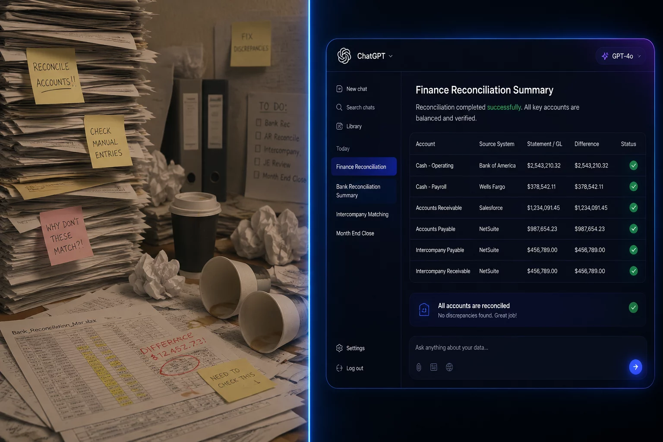
Task: Click the Intercompany Payable account cell
Action: pos(440,250)
